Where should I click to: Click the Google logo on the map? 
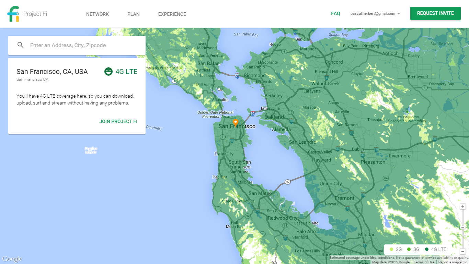click(x=12, y=259)
